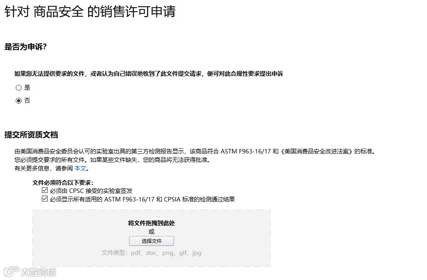Click the 是否为申诉? section heading
The width and height of the screenshot is (427, 280).
tap(26, 47)
